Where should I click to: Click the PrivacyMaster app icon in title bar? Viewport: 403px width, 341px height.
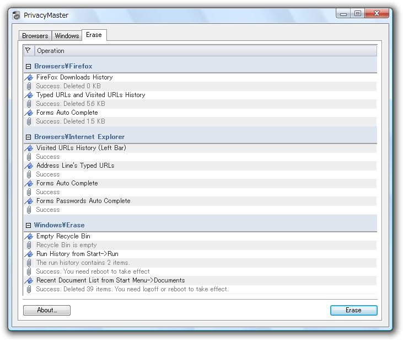coord(17,15)
